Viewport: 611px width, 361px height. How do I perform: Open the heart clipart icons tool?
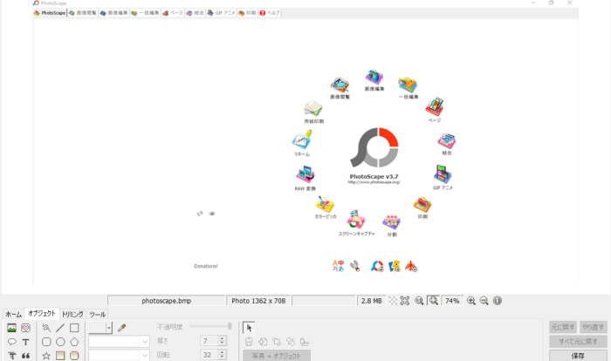tap(25, 328)
